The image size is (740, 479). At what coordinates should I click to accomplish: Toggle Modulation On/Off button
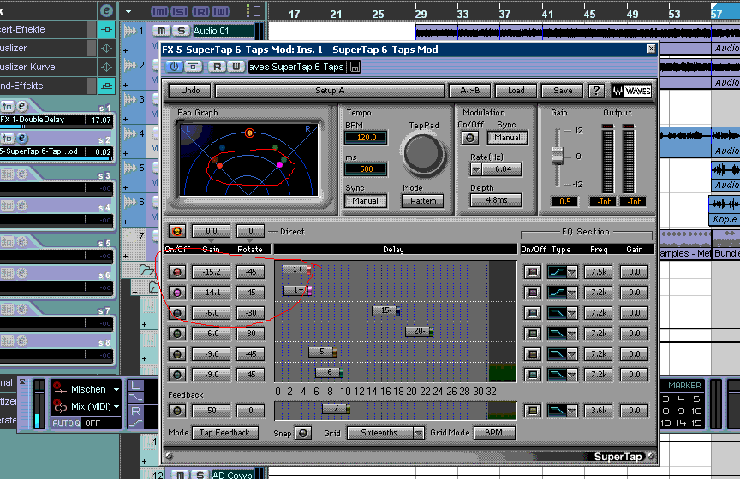[469, 138]
